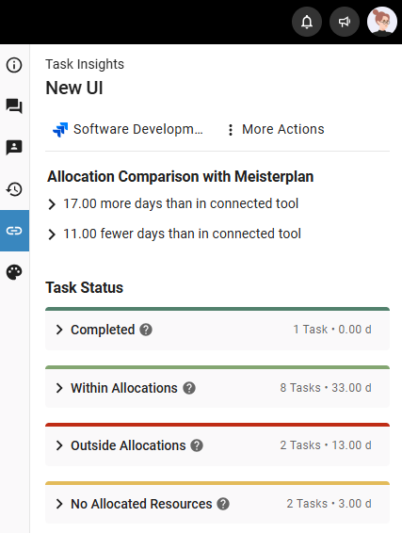Expand 17.00 more days than in connected tool
This screenshot has height=533, width=402.
(x=173, y=204)
